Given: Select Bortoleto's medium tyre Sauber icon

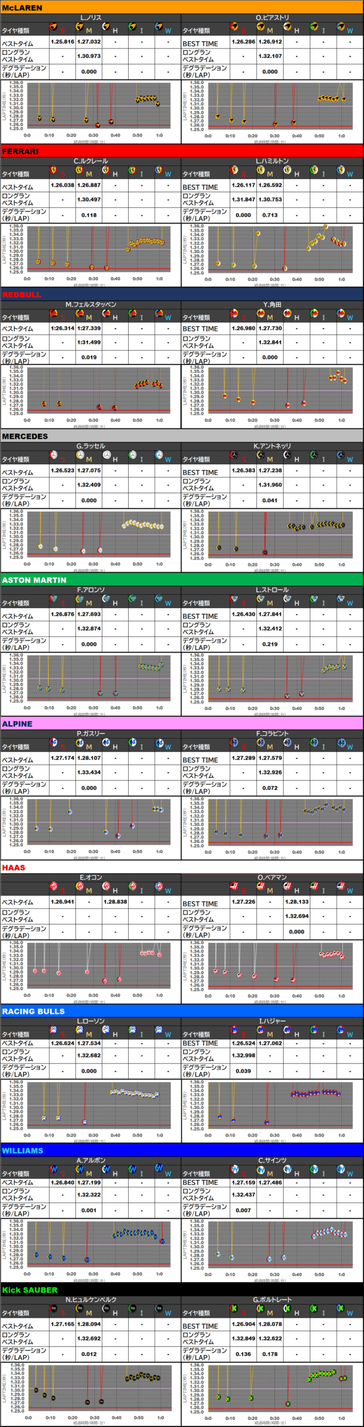Looking at the screenshot, I should [x=260, y=1308].
